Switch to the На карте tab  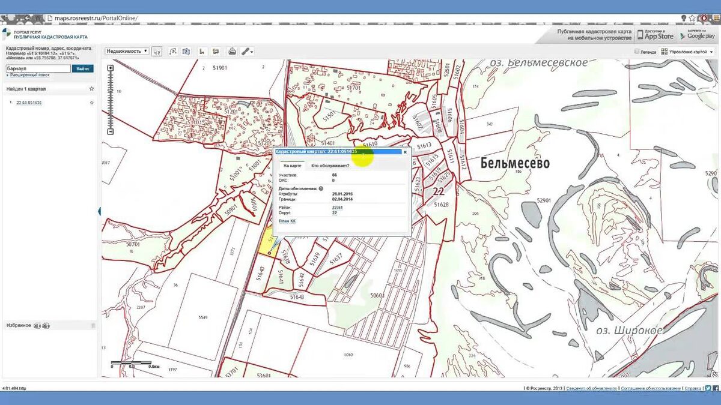(x=293, y=165)
